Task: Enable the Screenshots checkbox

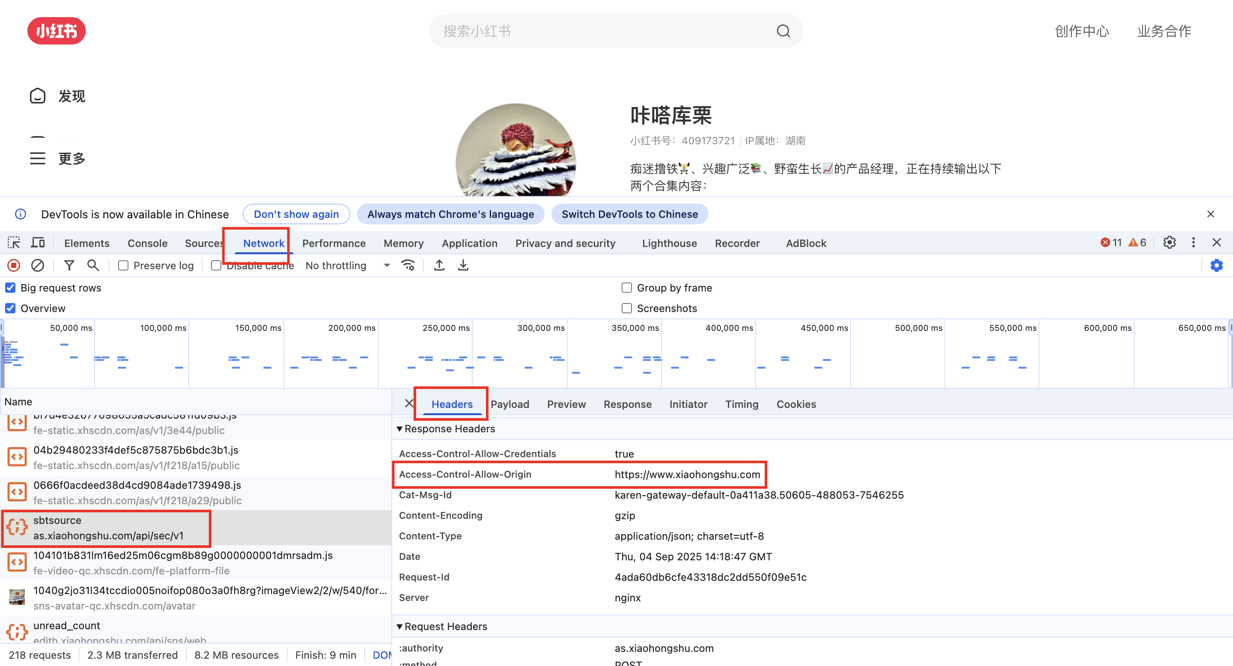Action: 626,309
